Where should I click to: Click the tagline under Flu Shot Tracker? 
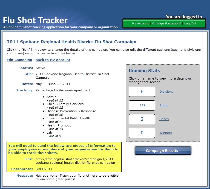pyautogui.click(x=61, y=27)
